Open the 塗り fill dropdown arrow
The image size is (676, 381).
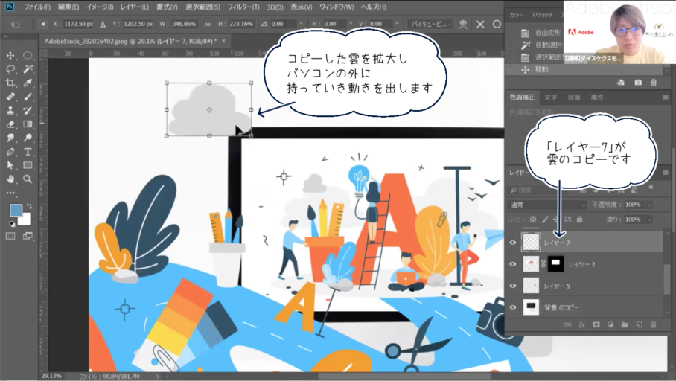[649, 220]
